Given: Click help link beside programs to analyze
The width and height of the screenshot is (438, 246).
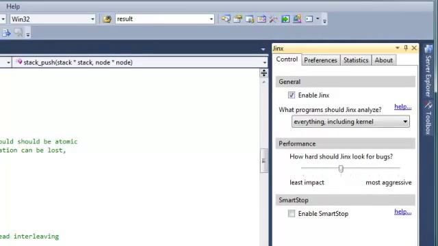Looking at the screenshot, I should (403, 107).
